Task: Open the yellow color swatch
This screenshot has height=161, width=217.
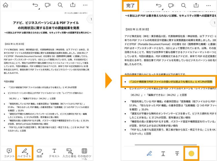Action: tap(192, 153)
